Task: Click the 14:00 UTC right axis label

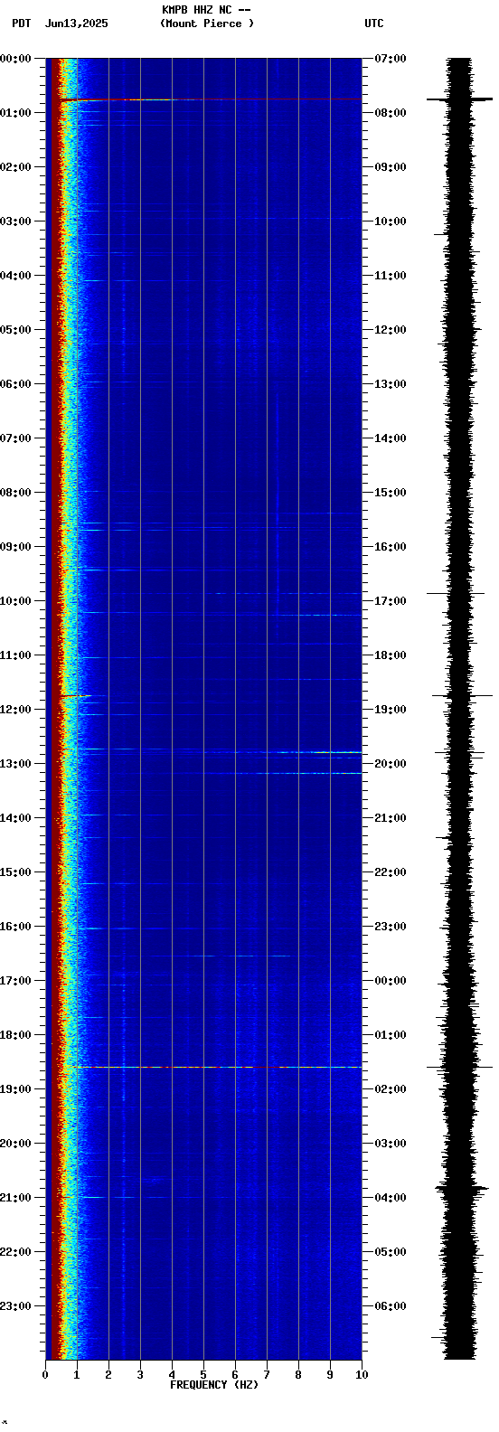Action: [x=391, y=438]
